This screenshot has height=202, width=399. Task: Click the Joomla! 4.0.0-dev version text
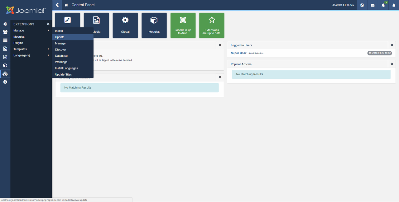point(343,5)
